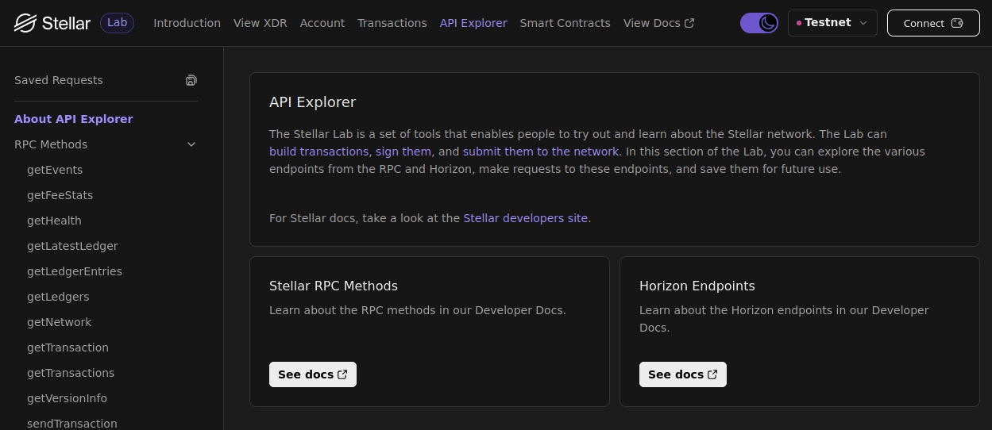This screenshot has height=430, width=992.
Task: Follow the build transactions link
Action: tap(318, 152)
